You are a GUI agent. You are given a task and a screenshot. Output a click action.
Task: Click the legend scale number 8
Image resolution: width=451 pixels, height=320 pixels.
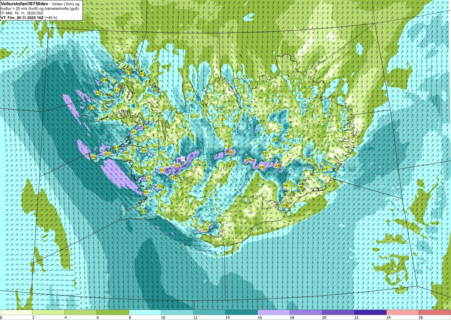click(x=130, y=318)
